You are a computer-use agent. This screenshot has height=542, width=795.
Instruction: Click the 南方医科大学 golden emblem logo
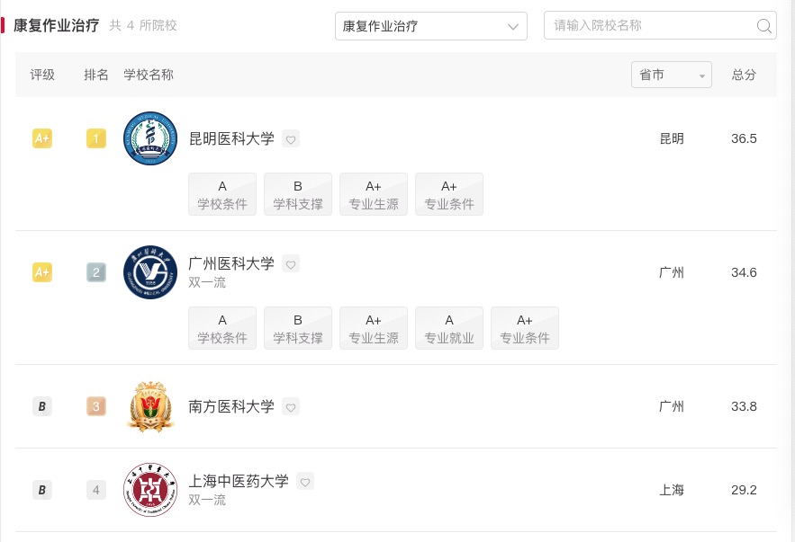coord(149,406)
